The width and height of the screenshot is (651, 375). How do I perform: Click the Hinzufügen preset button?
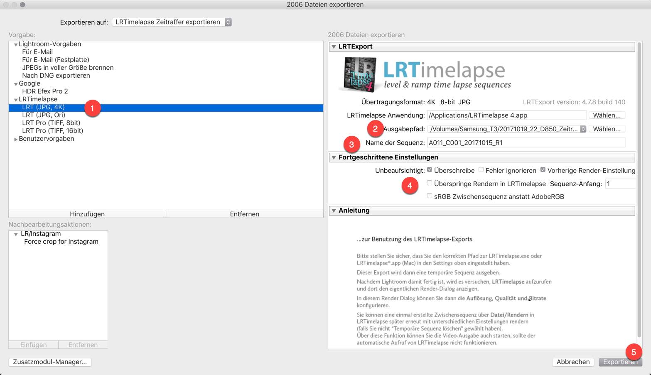87,214
